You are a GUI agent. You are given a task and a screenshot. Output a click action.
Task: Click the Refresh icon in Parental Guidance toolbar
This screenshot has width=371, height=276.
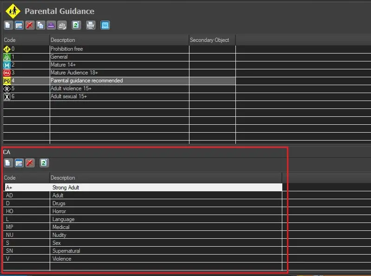click(x=76, y=25)
